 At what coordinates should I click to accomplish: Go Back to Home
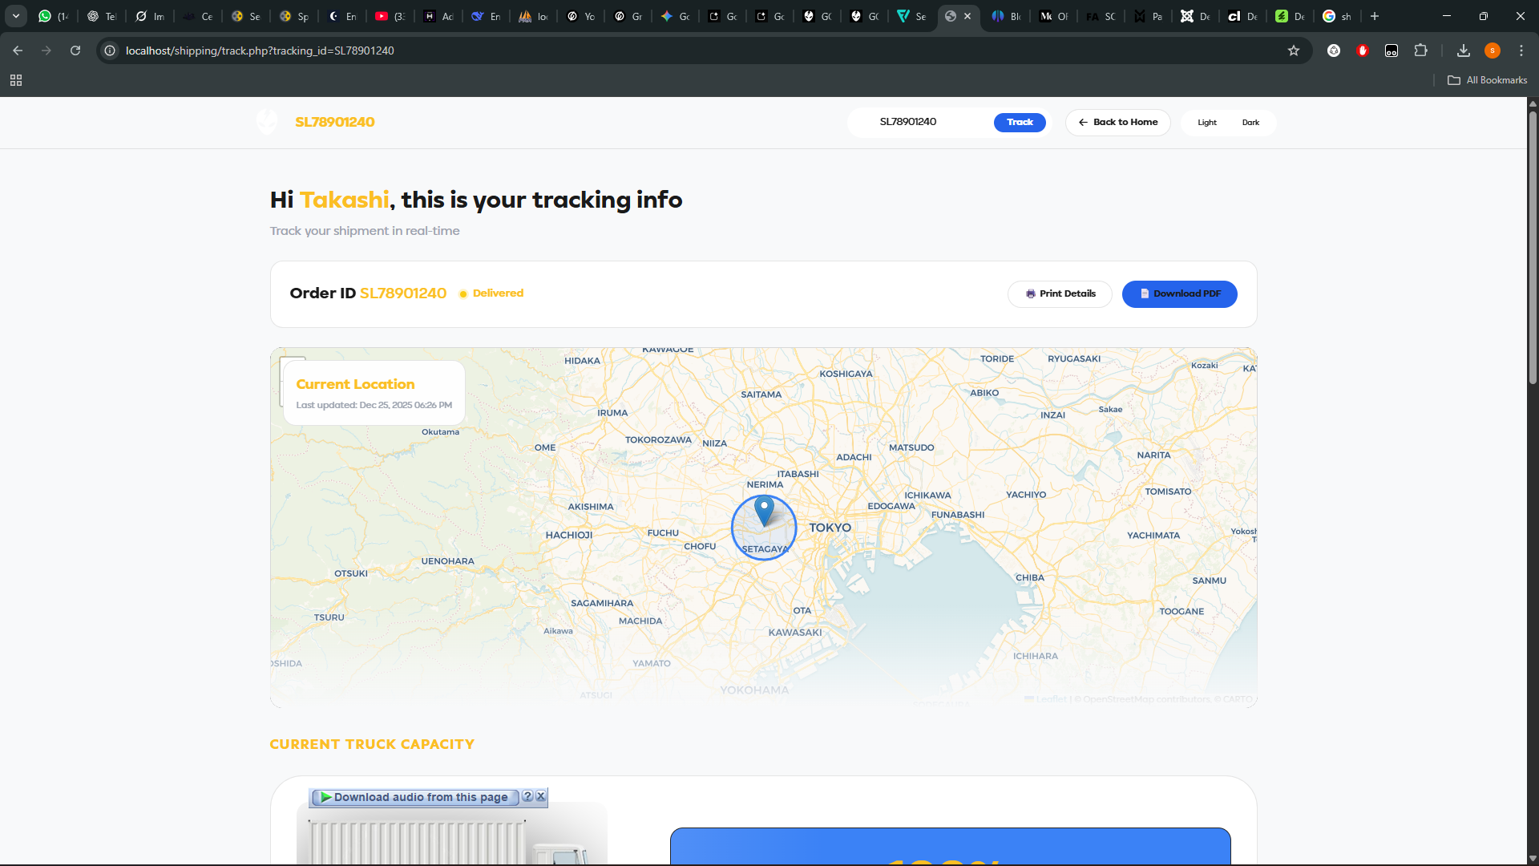coord(1117,122)
